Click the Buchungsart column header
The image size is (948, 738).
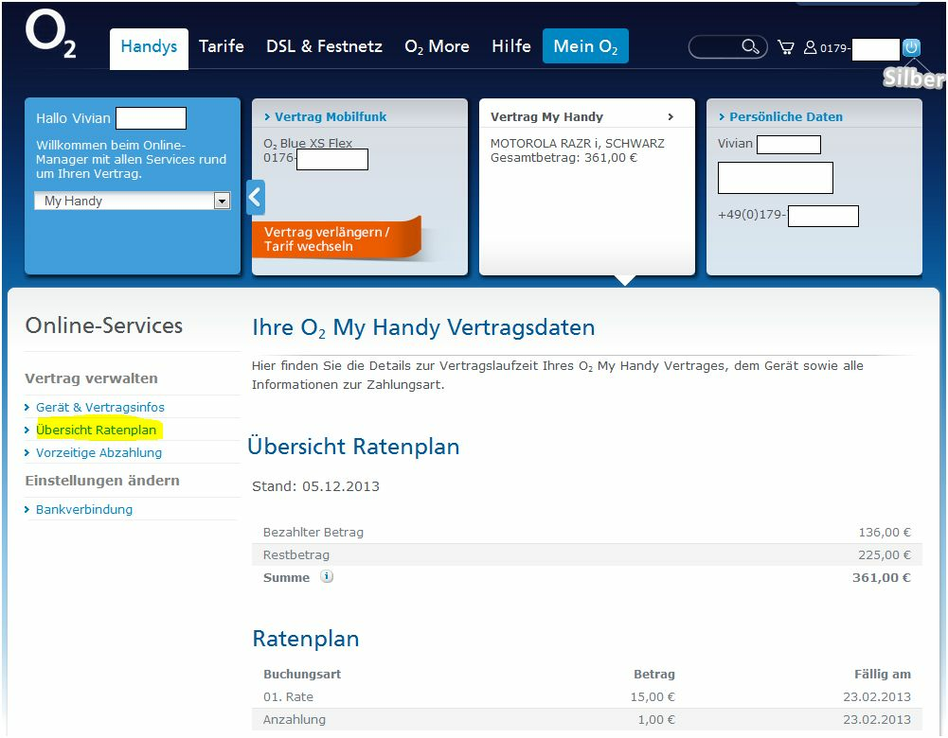[302, 674]
